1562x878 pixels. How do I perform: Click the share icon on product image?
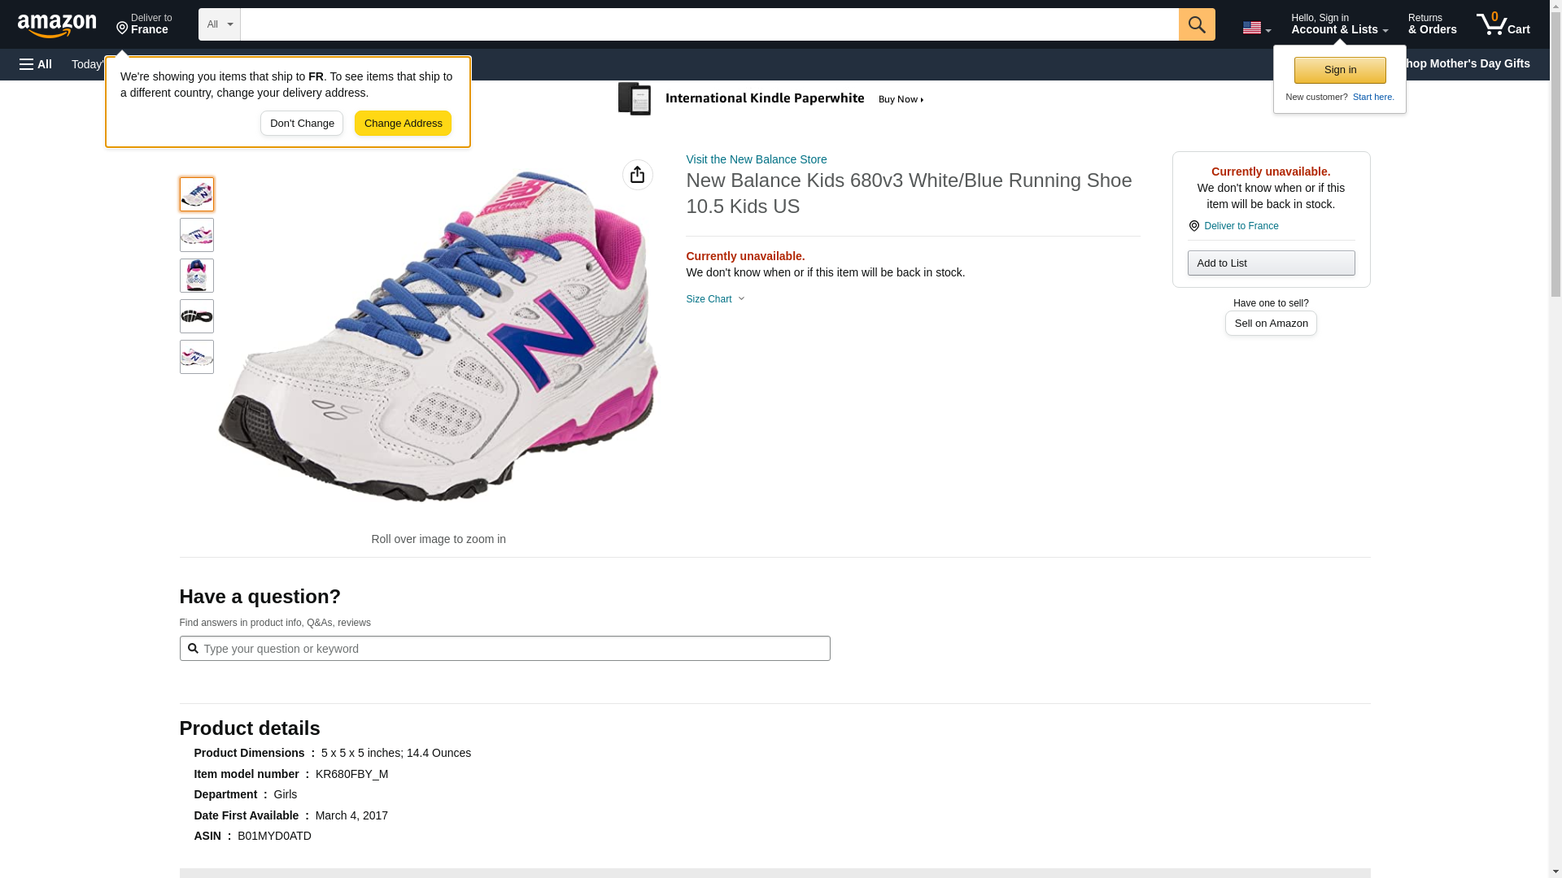click(x=637, y=175)
